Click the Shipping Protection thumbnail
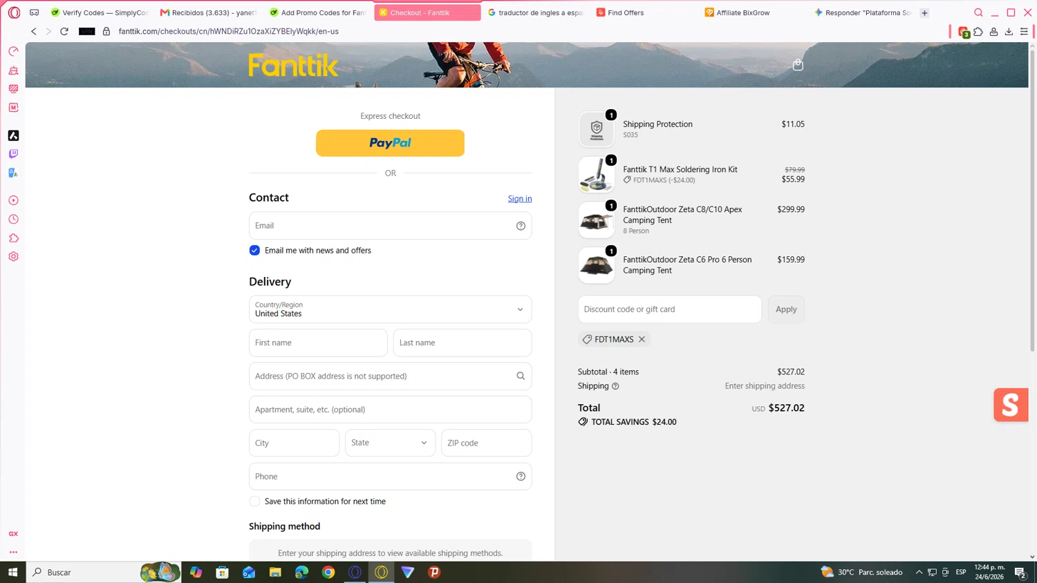The width and height of the screenshot is (1037, 583). click(596, 129)
